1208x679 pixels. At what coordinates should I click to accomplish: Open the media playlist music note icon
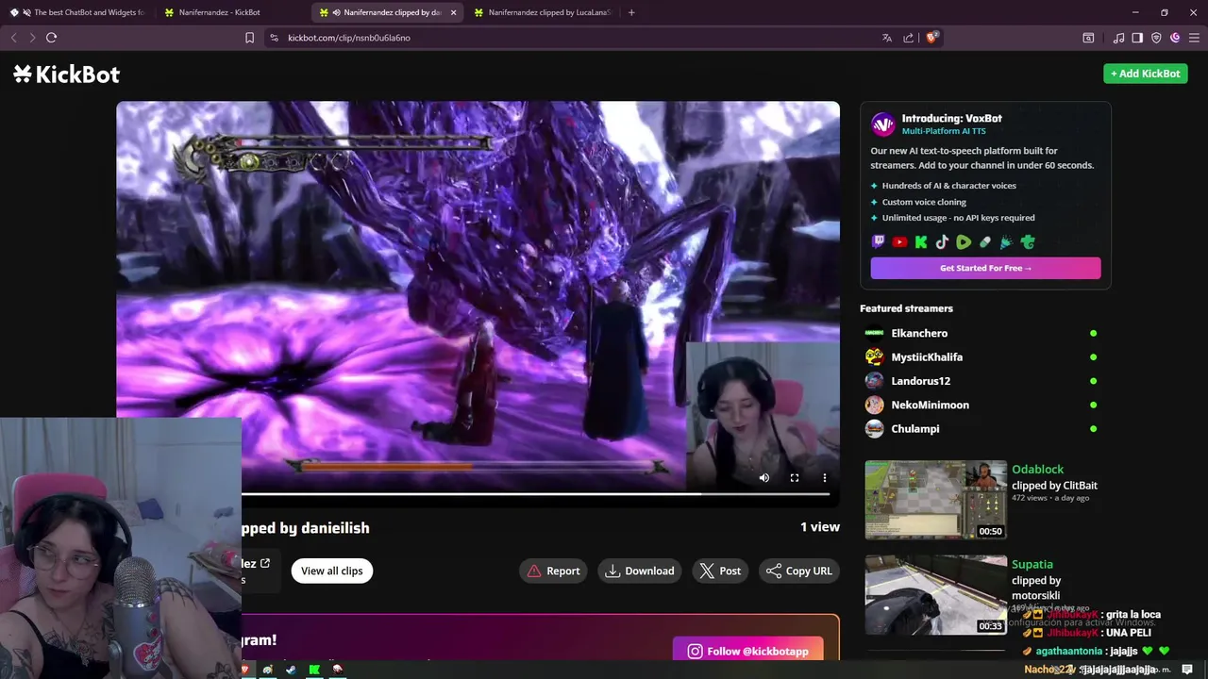click(1118, 38)
